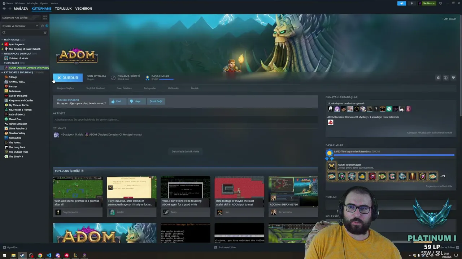Open Visual Studio Code from taskbar
Image resolution: width=462 pixels, height=259 pixels.
pos(49,255)
